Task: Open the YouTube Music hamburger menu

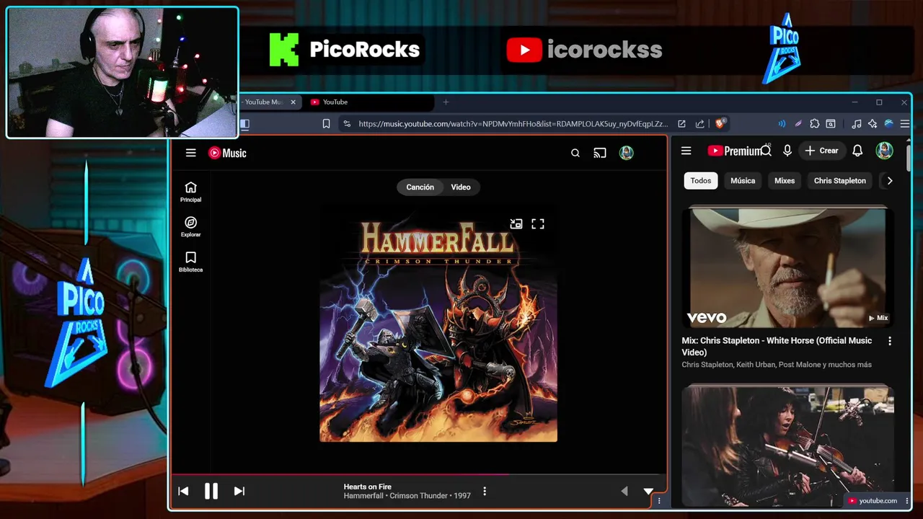Action: (190, 153)
